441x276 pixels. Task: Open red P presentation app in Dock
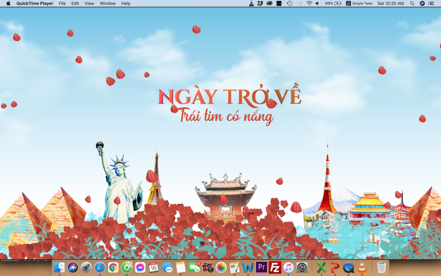click(335, 267)
